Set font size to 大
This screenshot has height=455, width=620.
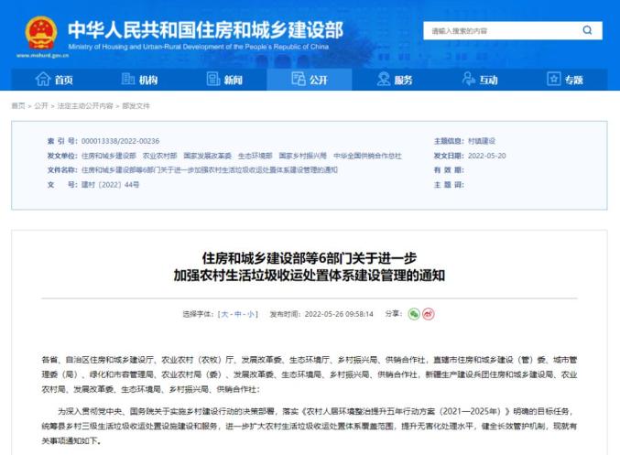[x=224, y=314]
